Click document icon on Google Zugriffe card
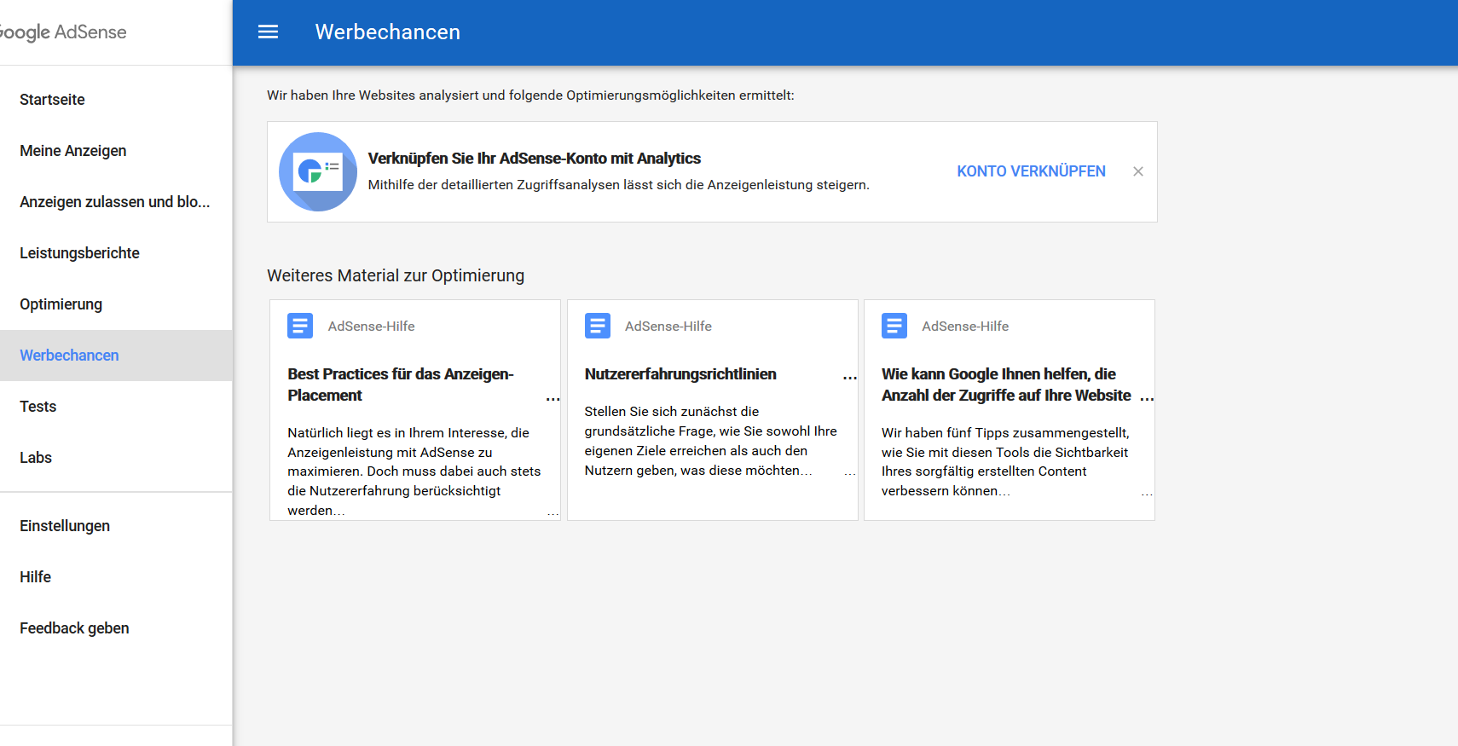1458x746 pixels. pyautogui.click(x=894, y=326)
